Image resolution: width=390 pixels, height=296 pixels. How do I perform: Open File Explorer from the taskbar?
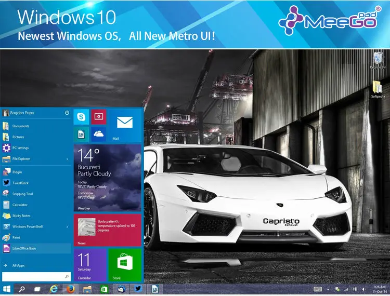(87, 289)
